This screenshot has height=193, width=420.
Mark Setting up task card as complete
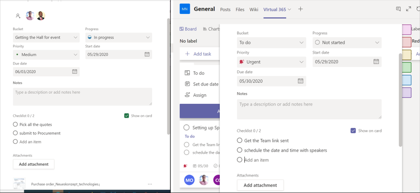point(186,127)
